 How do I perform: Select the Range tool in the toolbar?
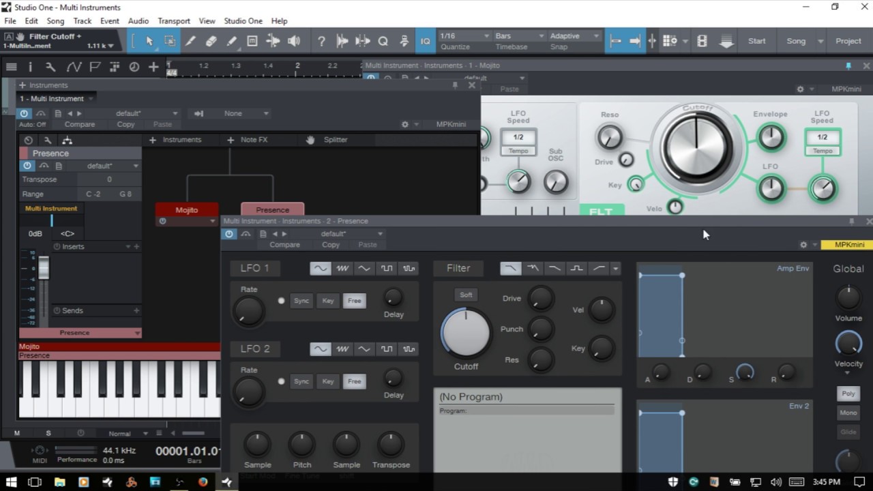tap(170, 41)
